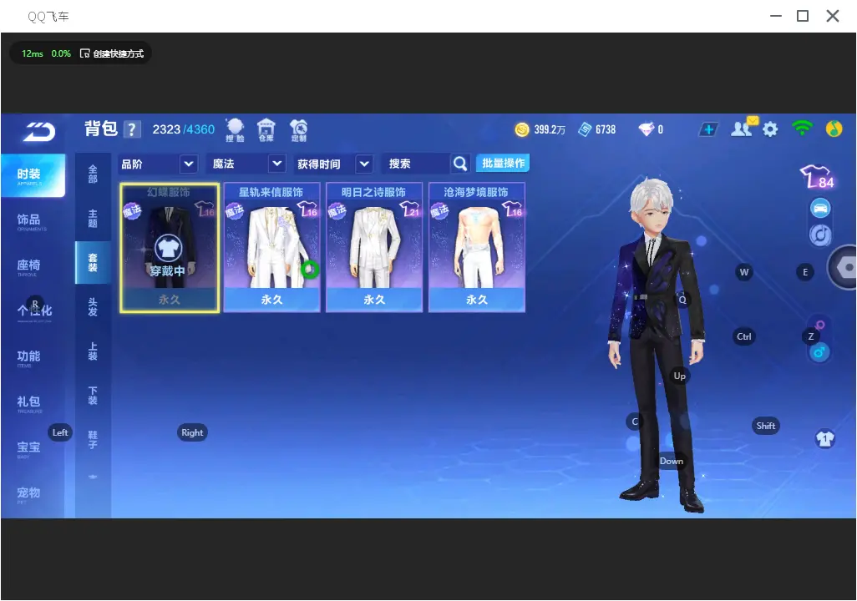Expand the 魔法 filter dropdown
The width and height of the screenshot is (857, 601).
pyautogui.click(x=277, y=164)
